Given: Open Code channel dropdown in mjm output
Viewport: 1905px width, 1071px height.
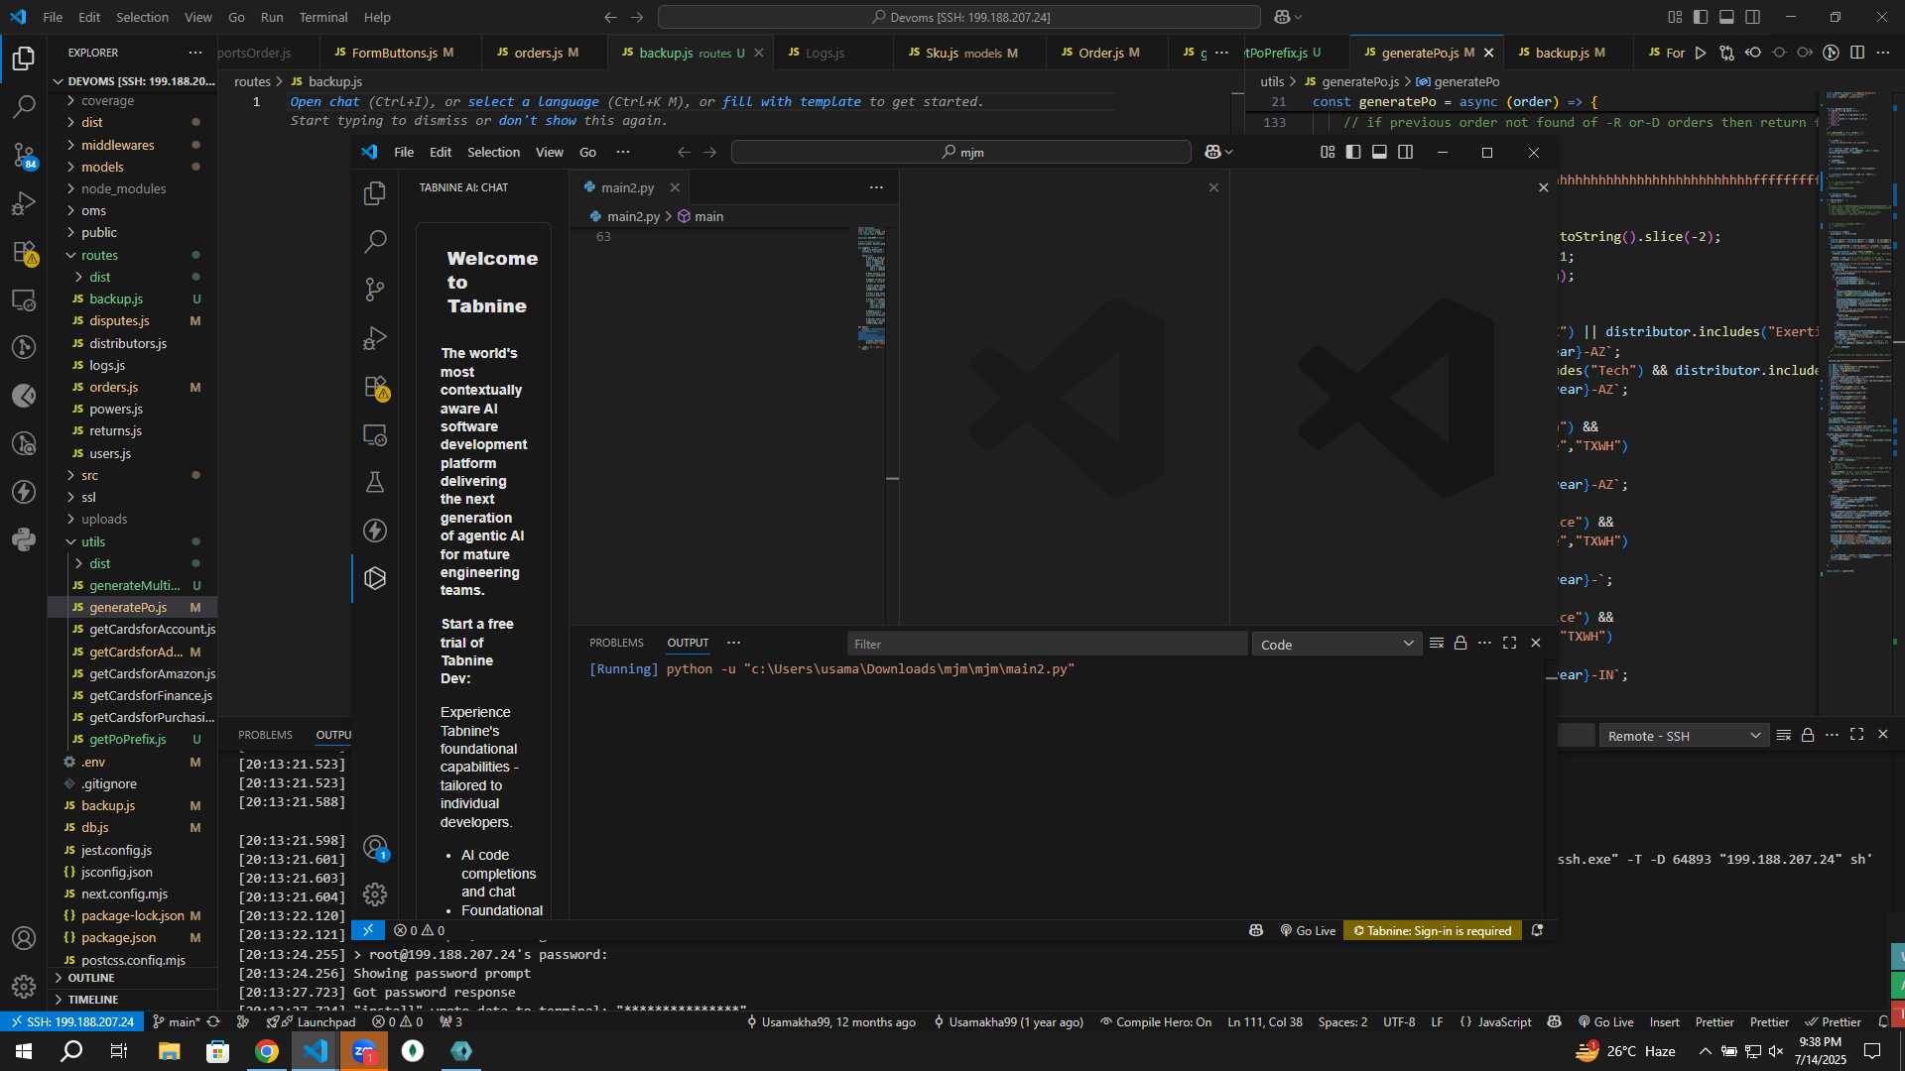Looking at the screenshot, I should [x=1336, y=645].
